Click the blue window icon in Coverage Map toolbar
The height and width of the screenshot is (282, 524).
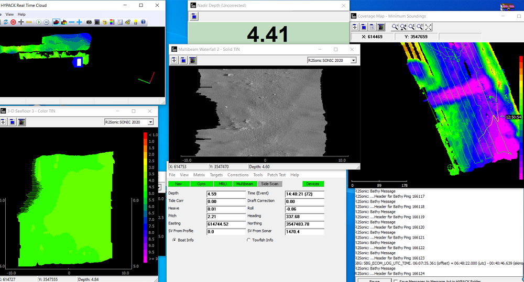tap(364, 27)
